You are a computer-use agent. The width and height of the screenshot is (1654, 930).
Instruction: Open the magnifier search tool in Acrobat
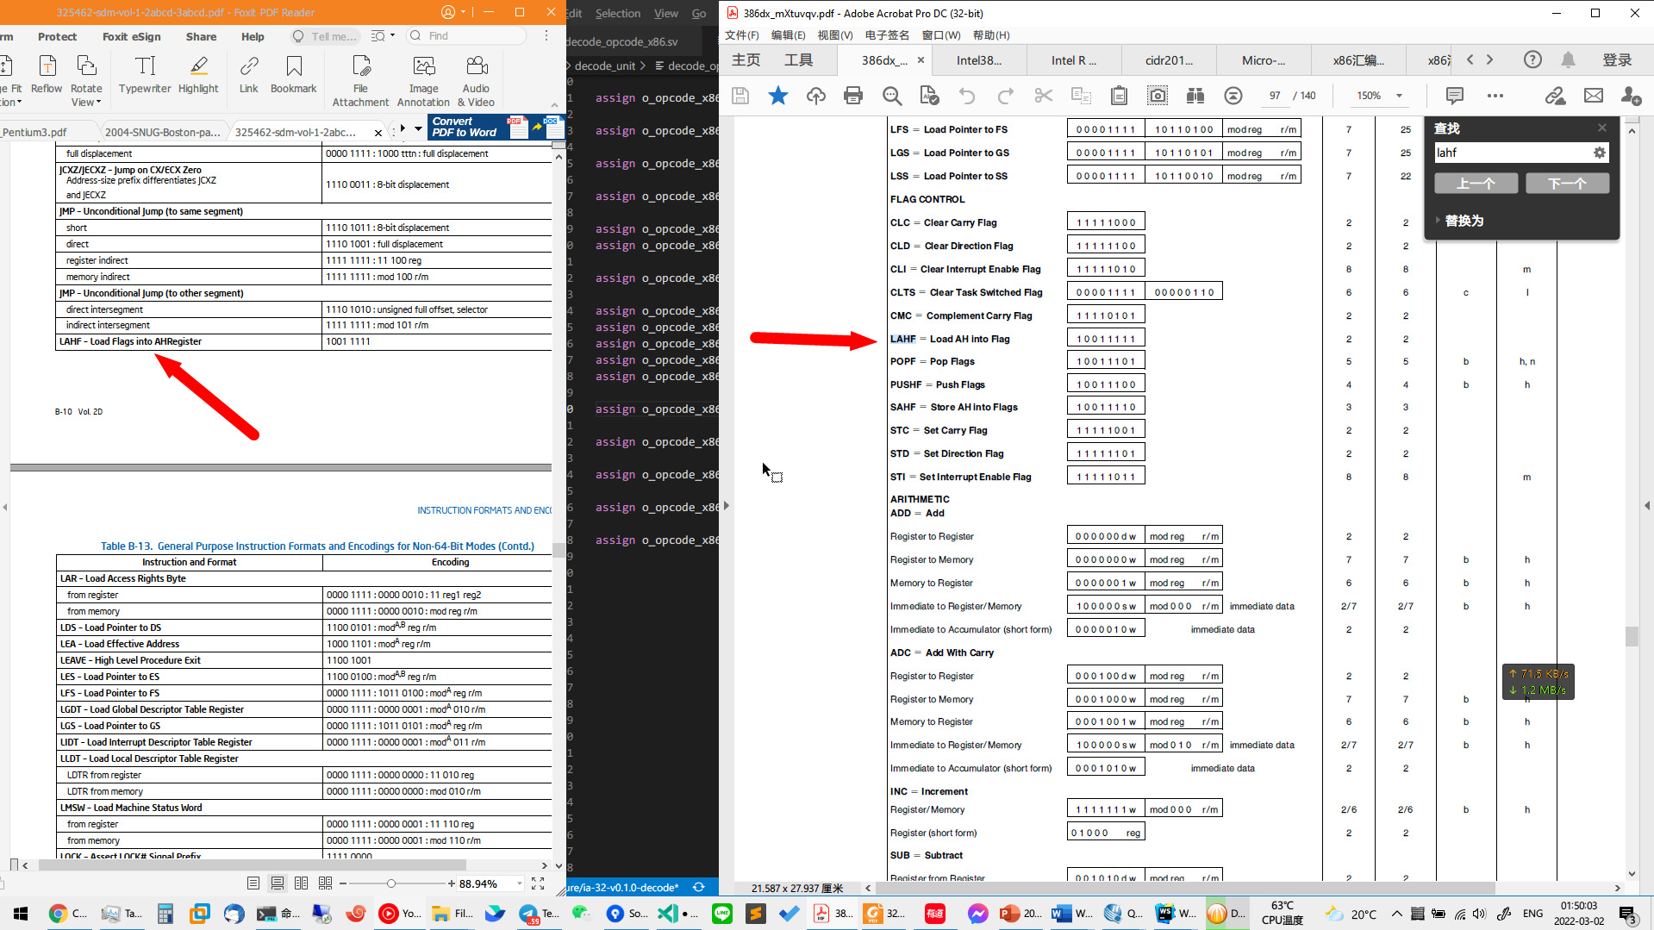click(892, 96)
